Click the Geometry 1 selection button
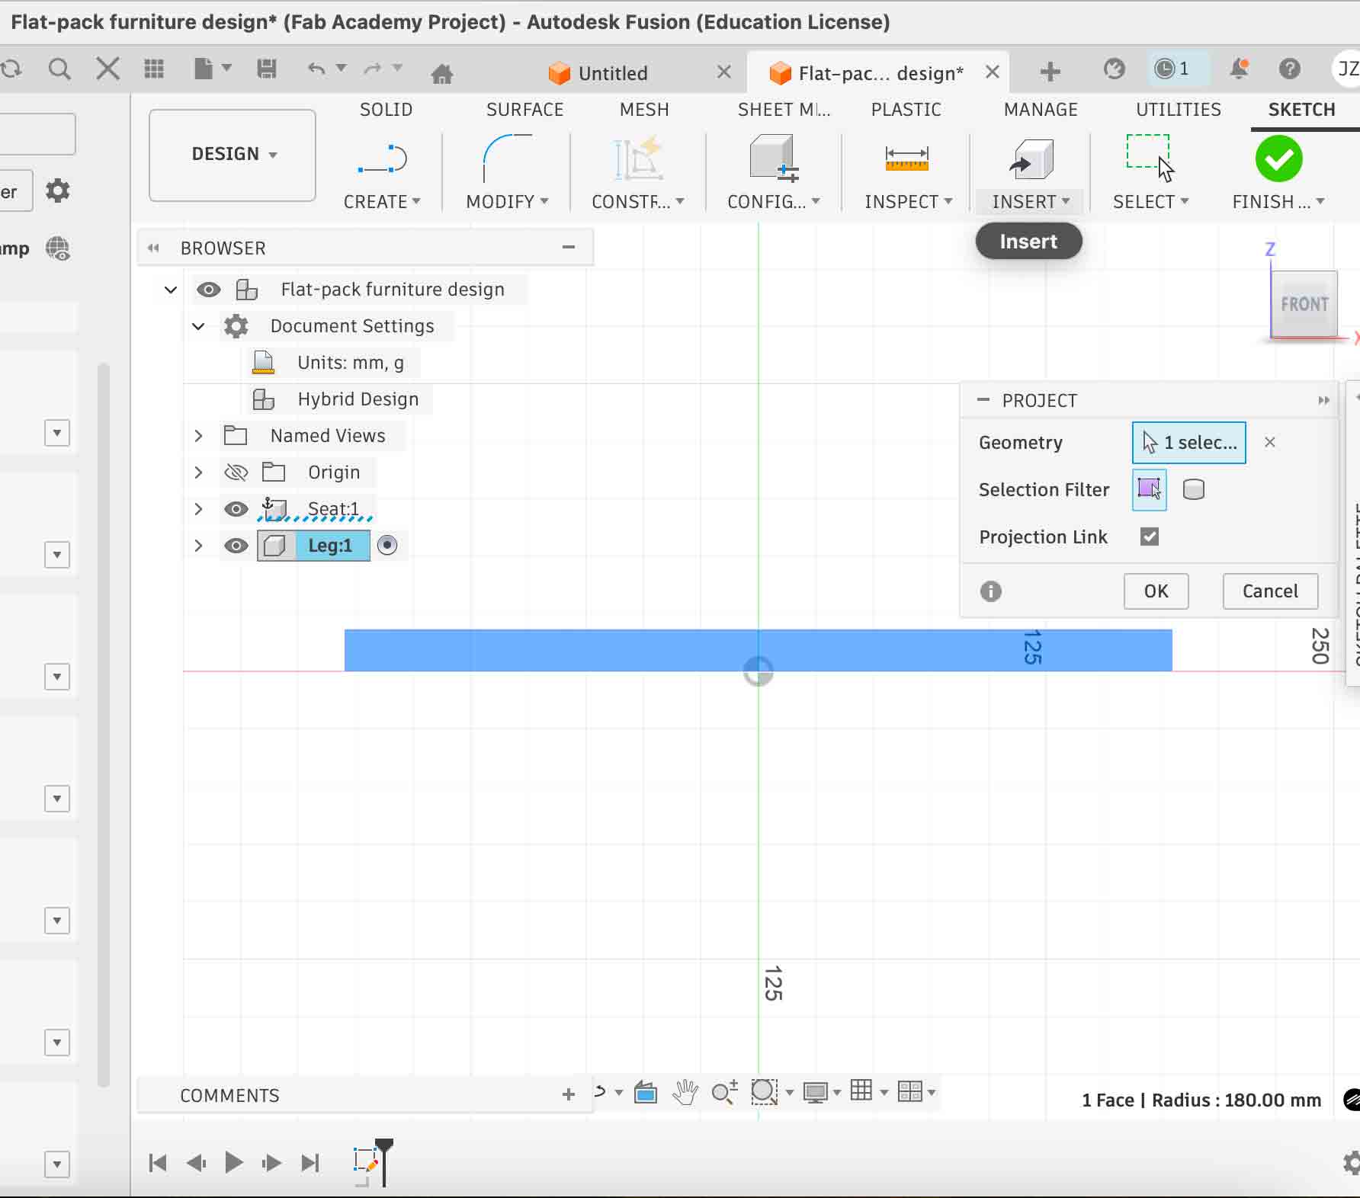Image resolution: width=1360 pixels, height=1198 pixels. point(1189,443)
